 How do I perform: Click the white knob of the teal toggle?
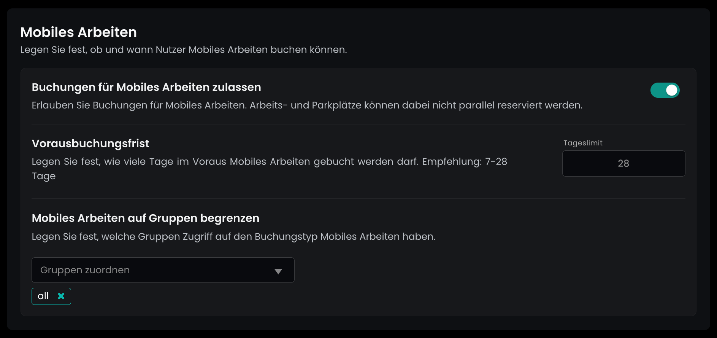[x=672, y=90]
